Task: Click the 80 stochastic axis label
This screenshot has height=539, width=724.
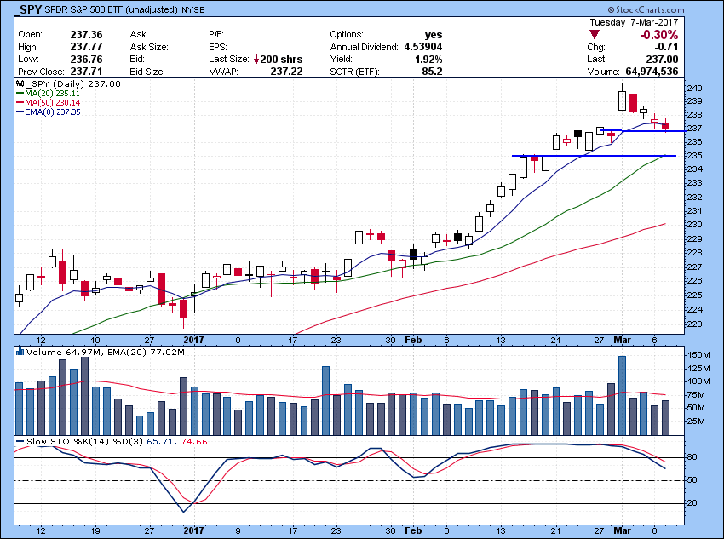Action: [x=693, y=457]
